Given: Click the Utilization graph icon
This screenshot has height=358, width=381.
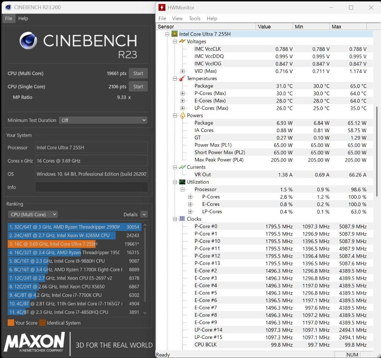Looking at the screenshot, I should tap(182, 182).
